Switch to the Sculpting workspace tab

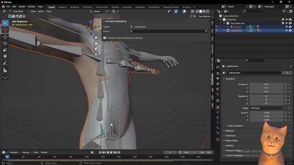coord(74,7)
